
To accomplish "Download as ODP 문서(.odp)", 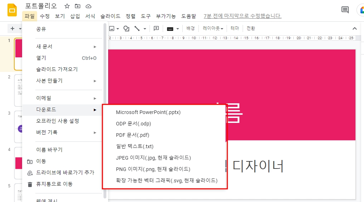I will 165,124.
